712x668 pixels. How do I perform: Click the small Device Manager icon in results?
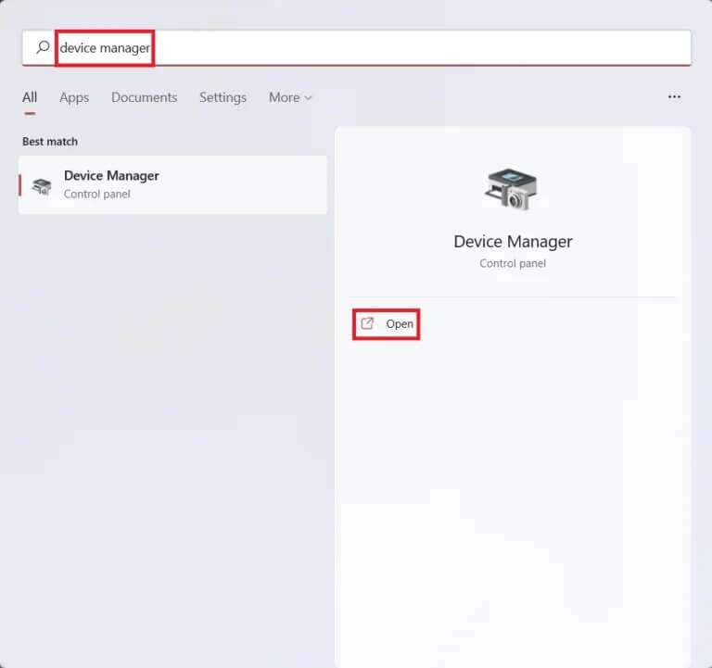42,186
